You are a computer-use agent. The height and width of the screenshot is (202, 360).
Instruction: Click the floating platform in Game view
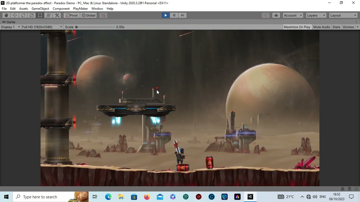tap(136, 108)
